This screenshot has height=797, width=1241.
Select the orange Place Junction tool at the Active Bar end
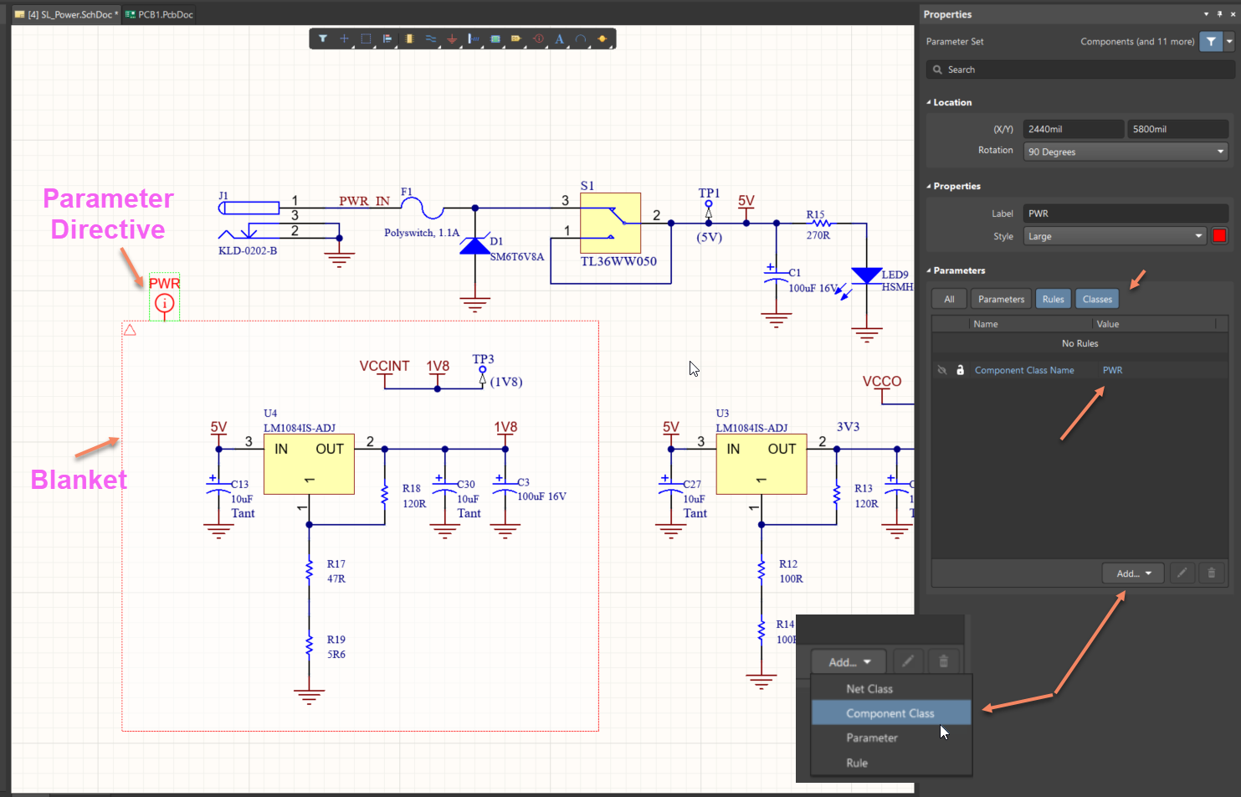[602, 39]
